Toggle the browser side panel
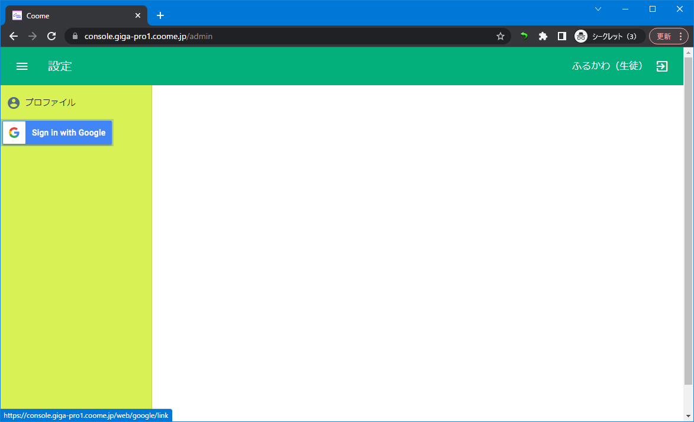694x422 pixels. point(561,36)
